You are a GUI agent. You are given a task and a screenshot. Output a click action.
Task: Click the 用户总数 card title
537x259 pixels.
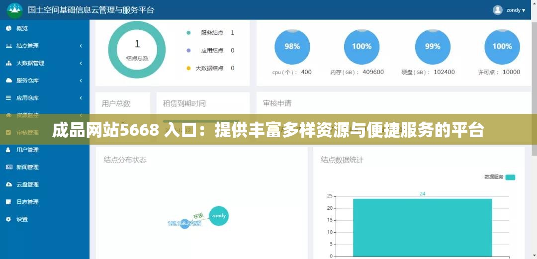[x=116, y=103]
